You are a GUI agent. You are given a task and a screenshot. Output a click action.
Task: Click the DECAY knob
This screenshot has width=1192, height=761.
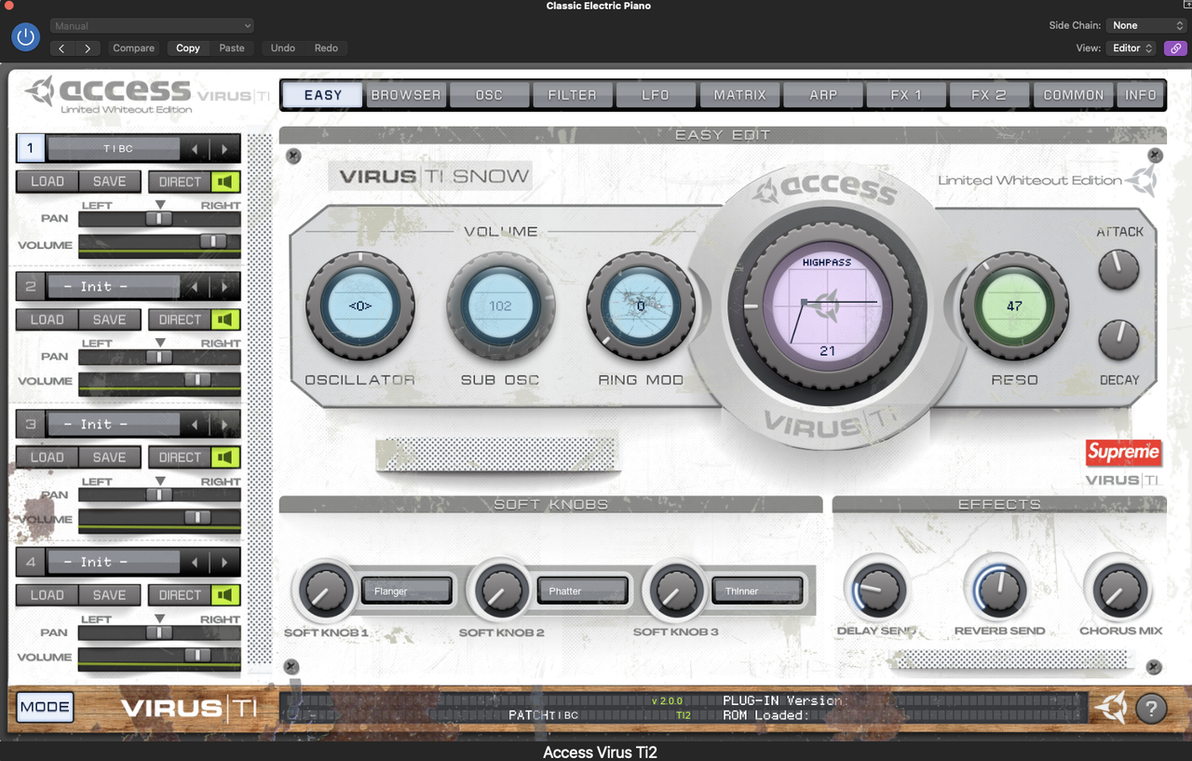[x=1118, y=340]
